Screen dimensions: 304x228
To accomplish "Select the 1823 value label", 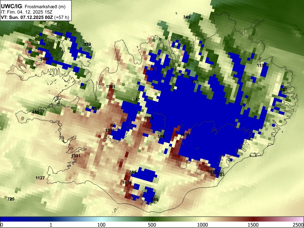I will pos(212,172).
